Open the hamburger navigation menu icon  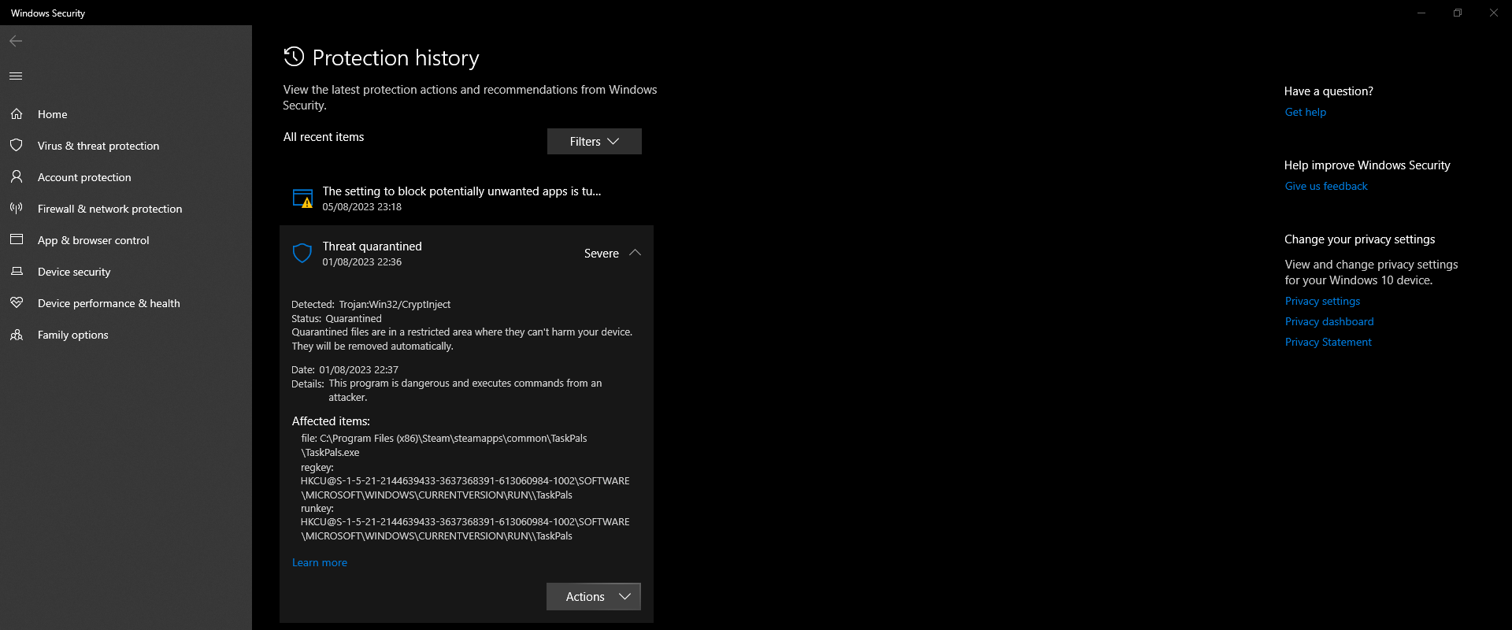click(x=16, y=76)
